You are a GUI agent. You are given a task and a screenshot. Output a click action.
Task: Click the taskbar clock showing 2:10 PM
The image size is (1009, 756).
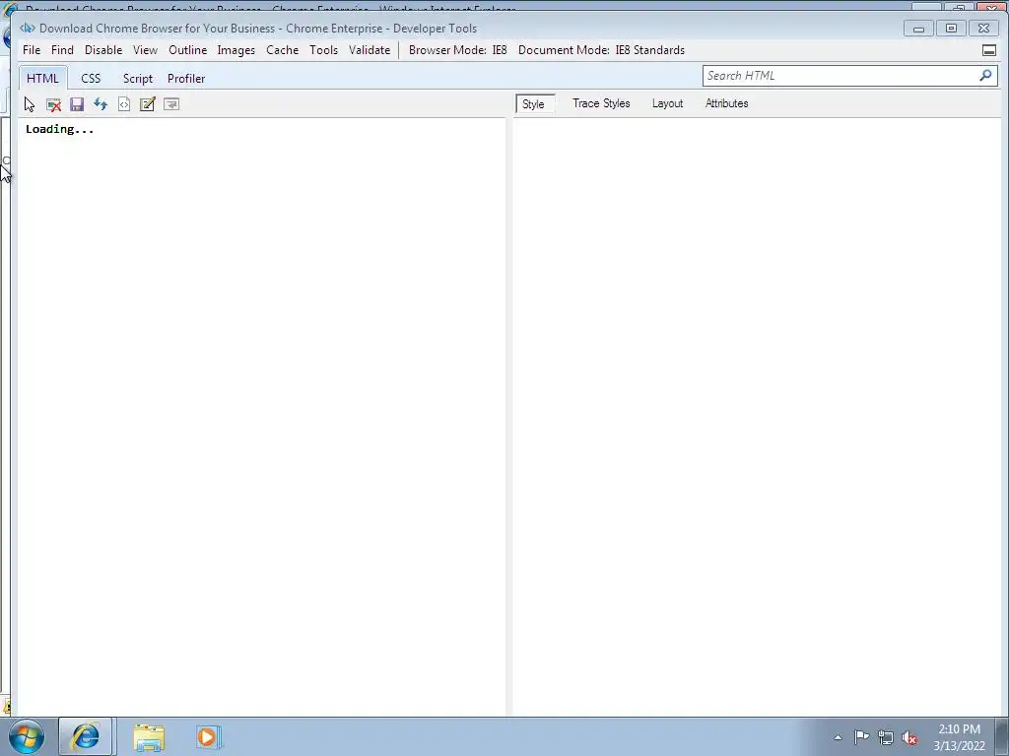point(959,737)
